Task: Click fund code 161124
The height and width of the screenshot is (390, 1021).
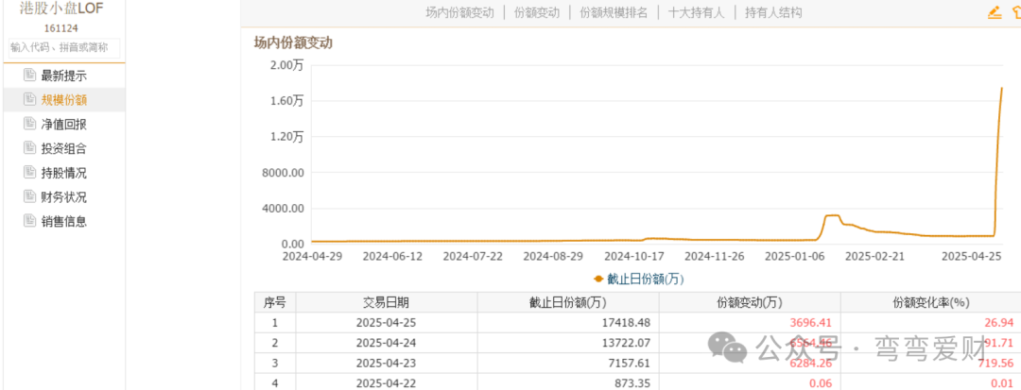Action: pos(61,28)
